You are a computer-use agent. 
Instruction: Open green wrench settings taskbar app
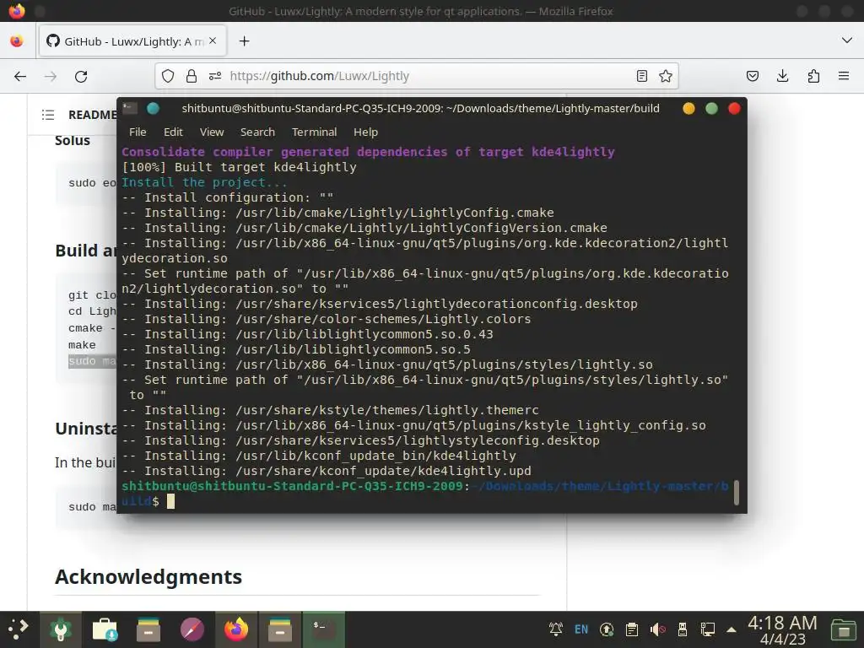click(x=61, y=629)
